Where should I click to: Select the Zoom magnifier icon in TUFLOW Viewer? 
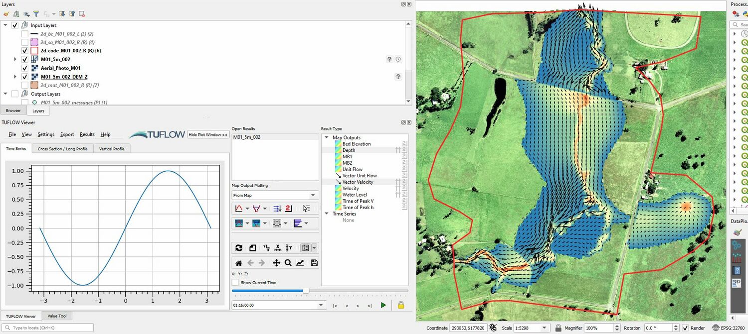[x=288, y=263]
